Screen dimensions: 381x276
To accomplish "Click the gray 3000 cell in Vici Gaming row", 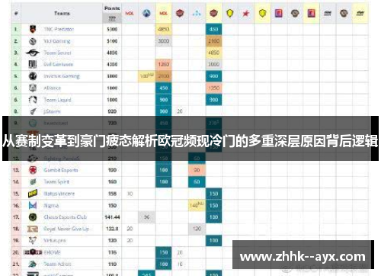I will click(x=163, y=41).
